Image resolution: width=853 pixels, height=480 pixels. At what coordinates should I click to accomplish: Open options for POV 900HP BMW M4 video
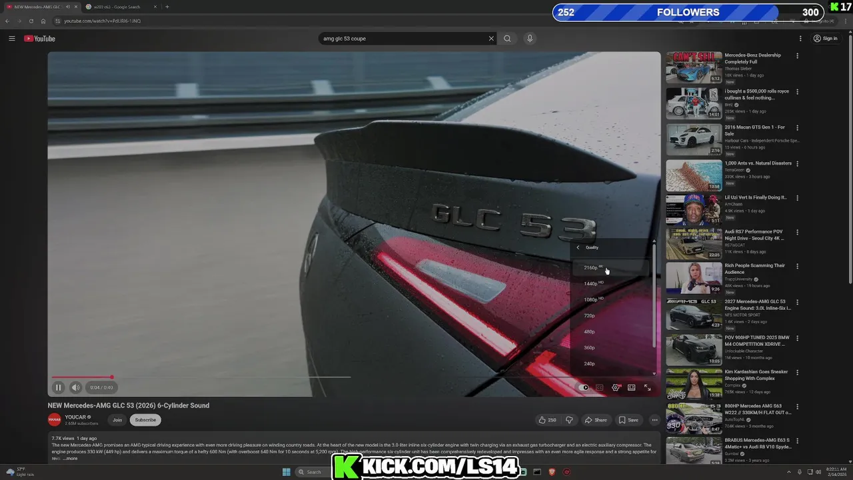pyautogui.click(x=797, y=339)
